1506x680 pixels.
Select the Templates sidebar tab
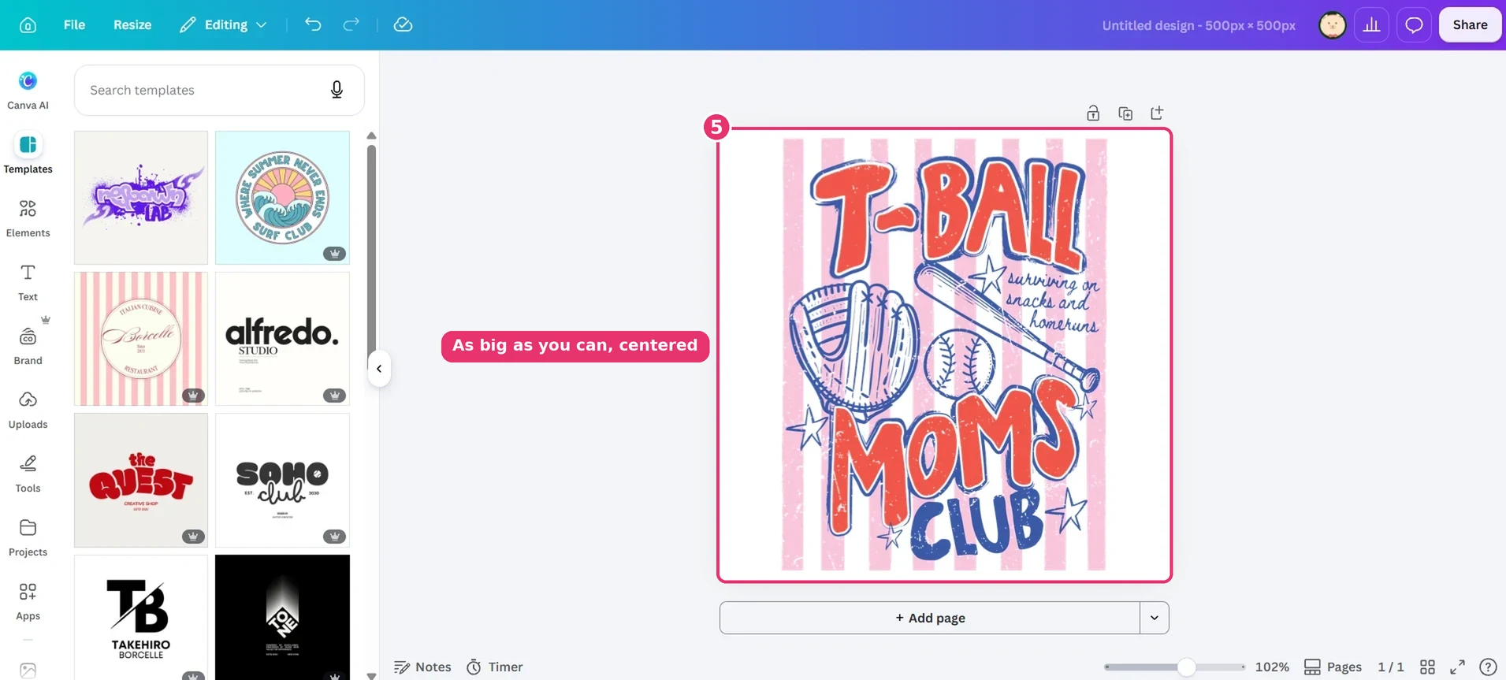click(28, 154)
